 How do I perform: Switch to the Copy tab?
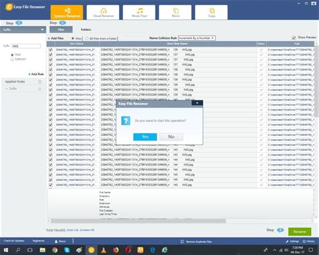coord(211,13)
